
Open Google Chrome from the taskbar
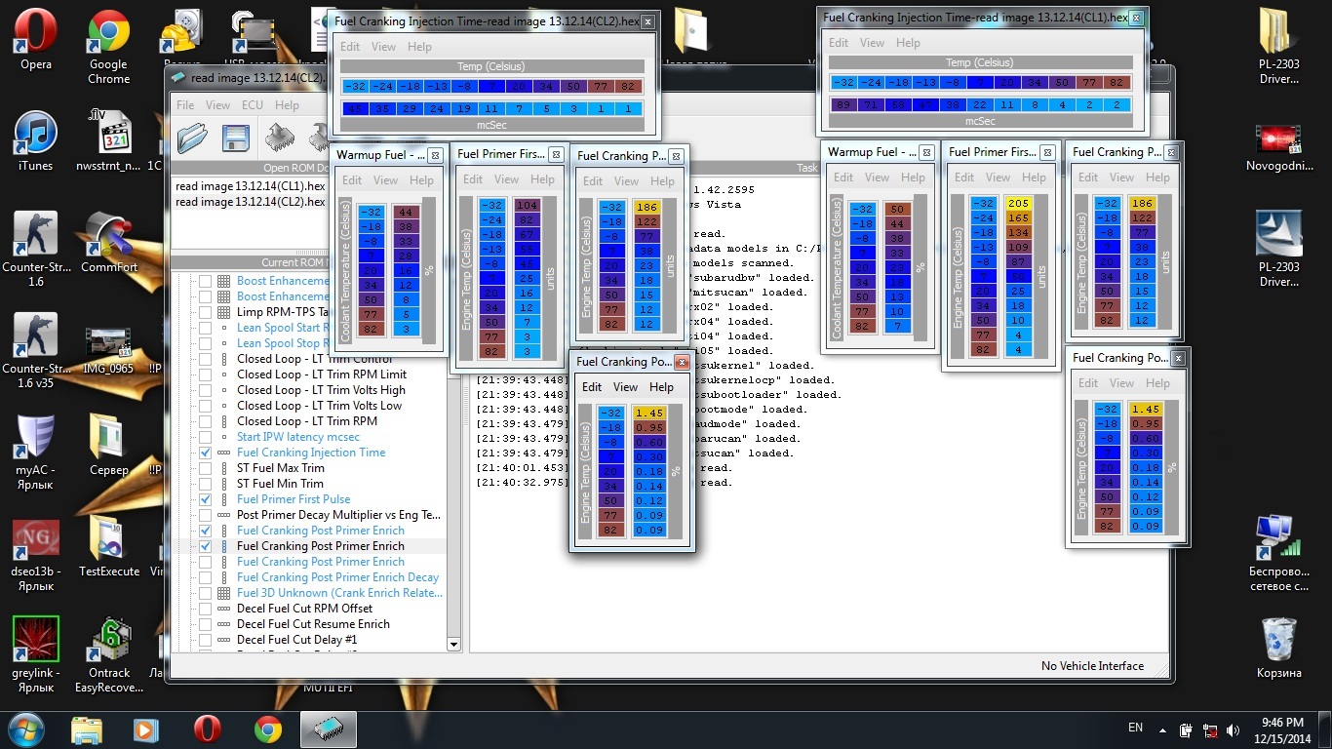[x=268, y=729]
